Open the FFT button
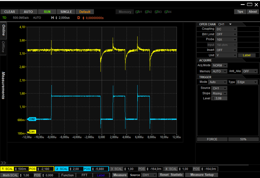This screenshot has height=178, width=260. [84, 175]
